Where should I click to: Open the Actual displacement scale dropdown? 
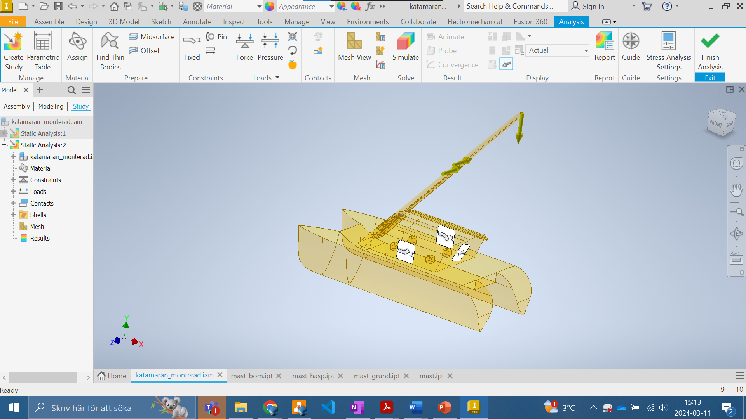tap(558, 50)
